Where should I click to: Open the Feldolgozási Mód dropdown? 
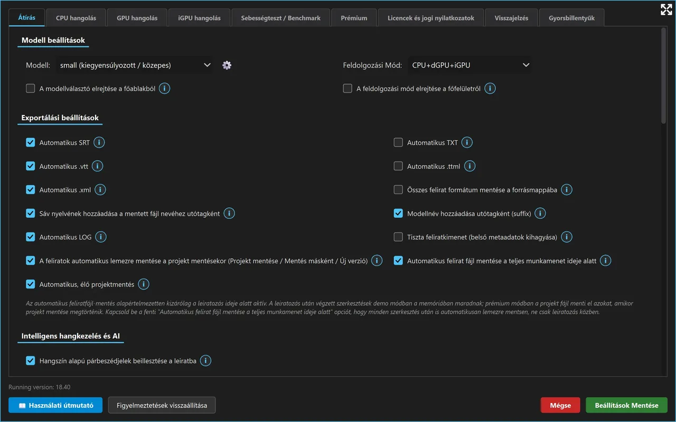tap(470, 65)
